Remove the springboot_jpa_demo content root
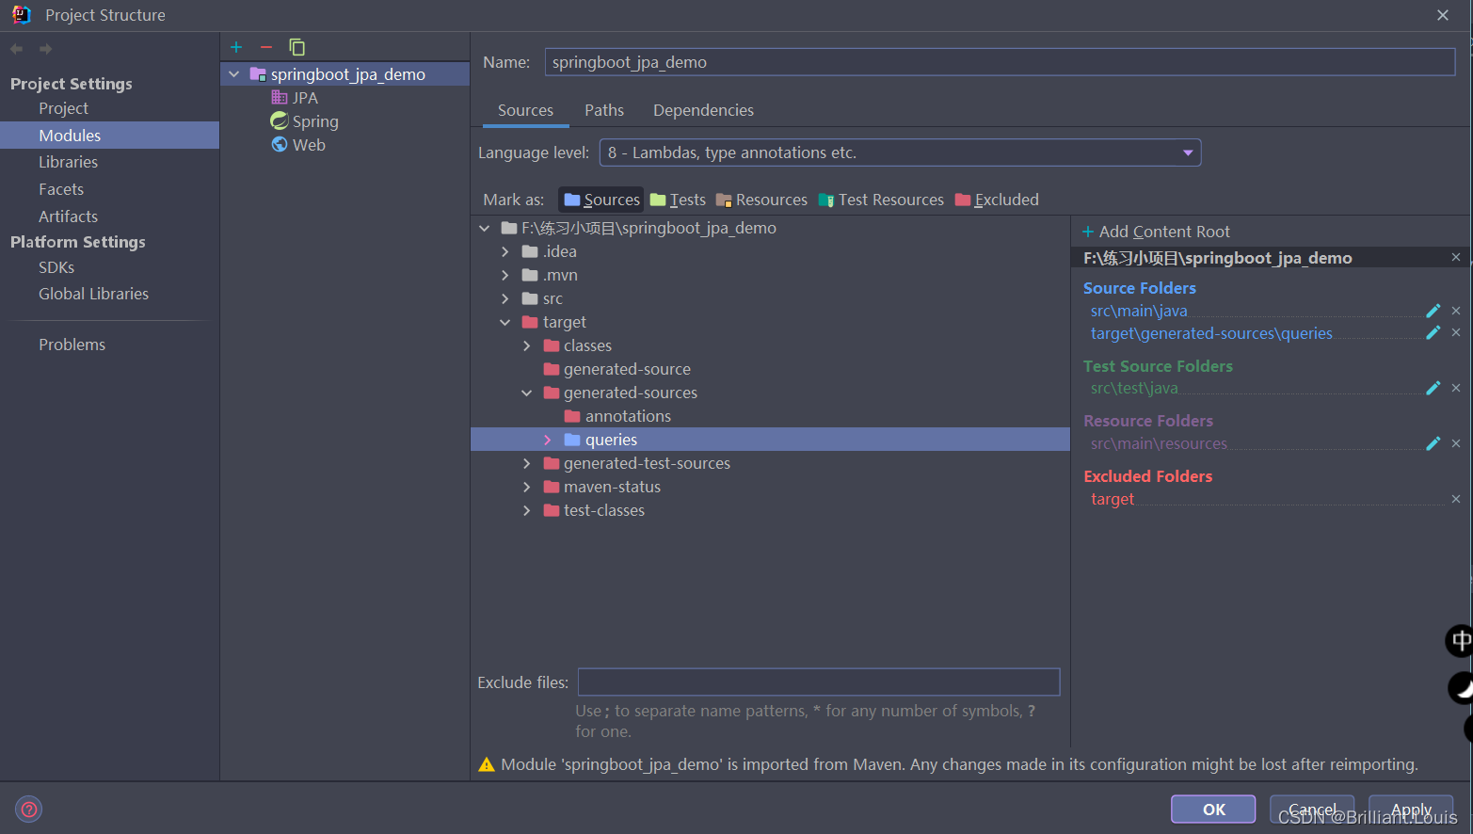 coord(1456,257)
